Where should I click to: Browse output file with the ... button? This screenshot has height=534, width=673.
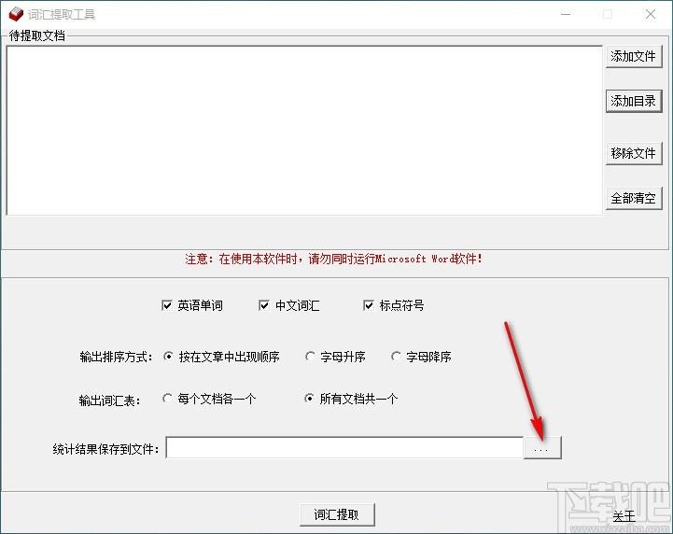coord(542,448)
